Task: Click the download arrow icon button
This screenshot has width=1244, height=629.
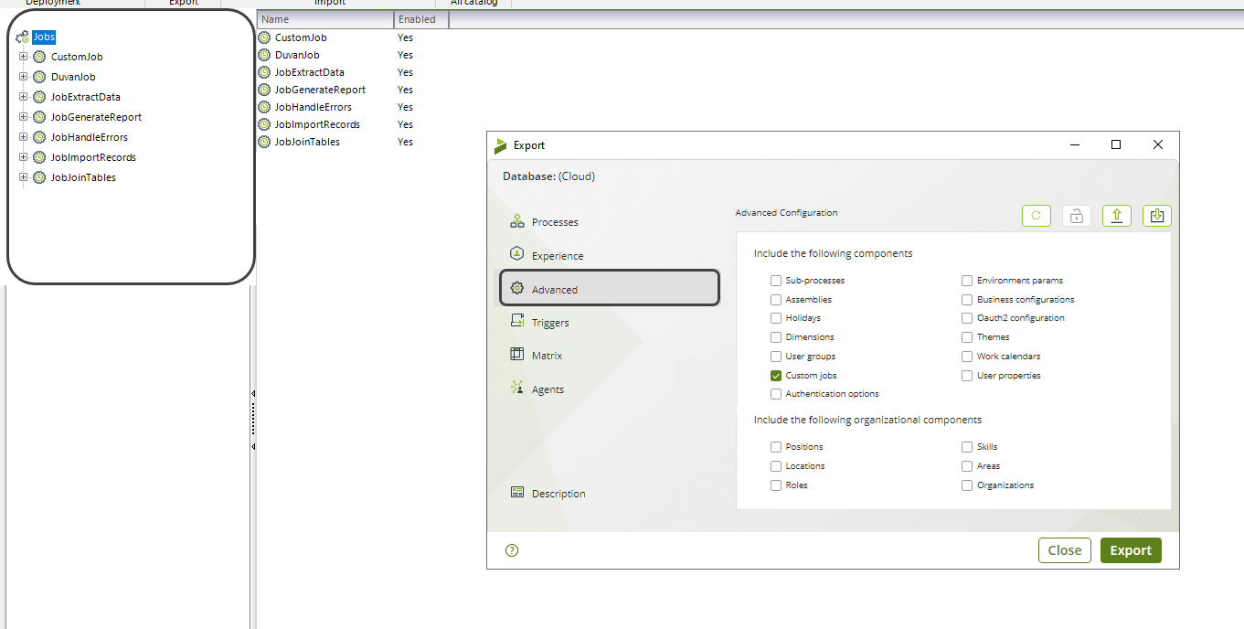Action: pos(1156,216)
